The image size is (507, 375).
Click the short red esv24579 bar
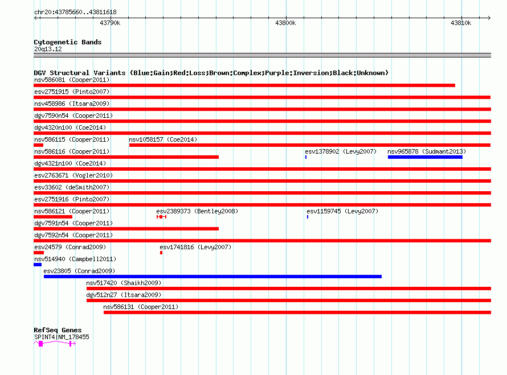click(39, 253)
